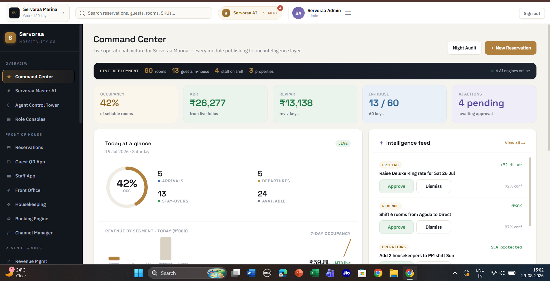Open Windows Start menu
Image resolution: width=550 pixels, height=281 pixels.
tap(139, 273)
